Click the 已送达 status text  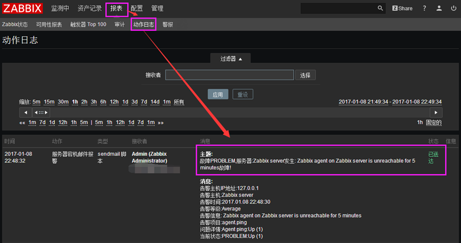click(x=433, y=157)
